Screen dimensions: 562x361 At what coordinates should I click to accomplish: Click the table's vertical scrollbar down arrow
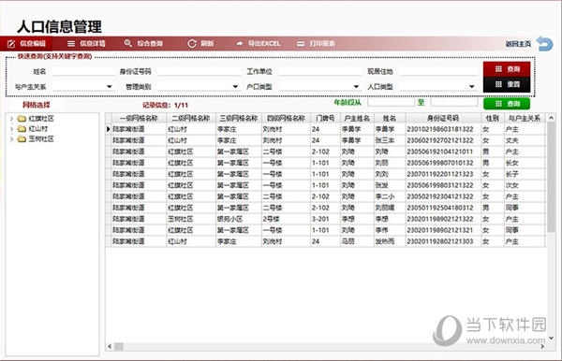[x=552, y=338]
